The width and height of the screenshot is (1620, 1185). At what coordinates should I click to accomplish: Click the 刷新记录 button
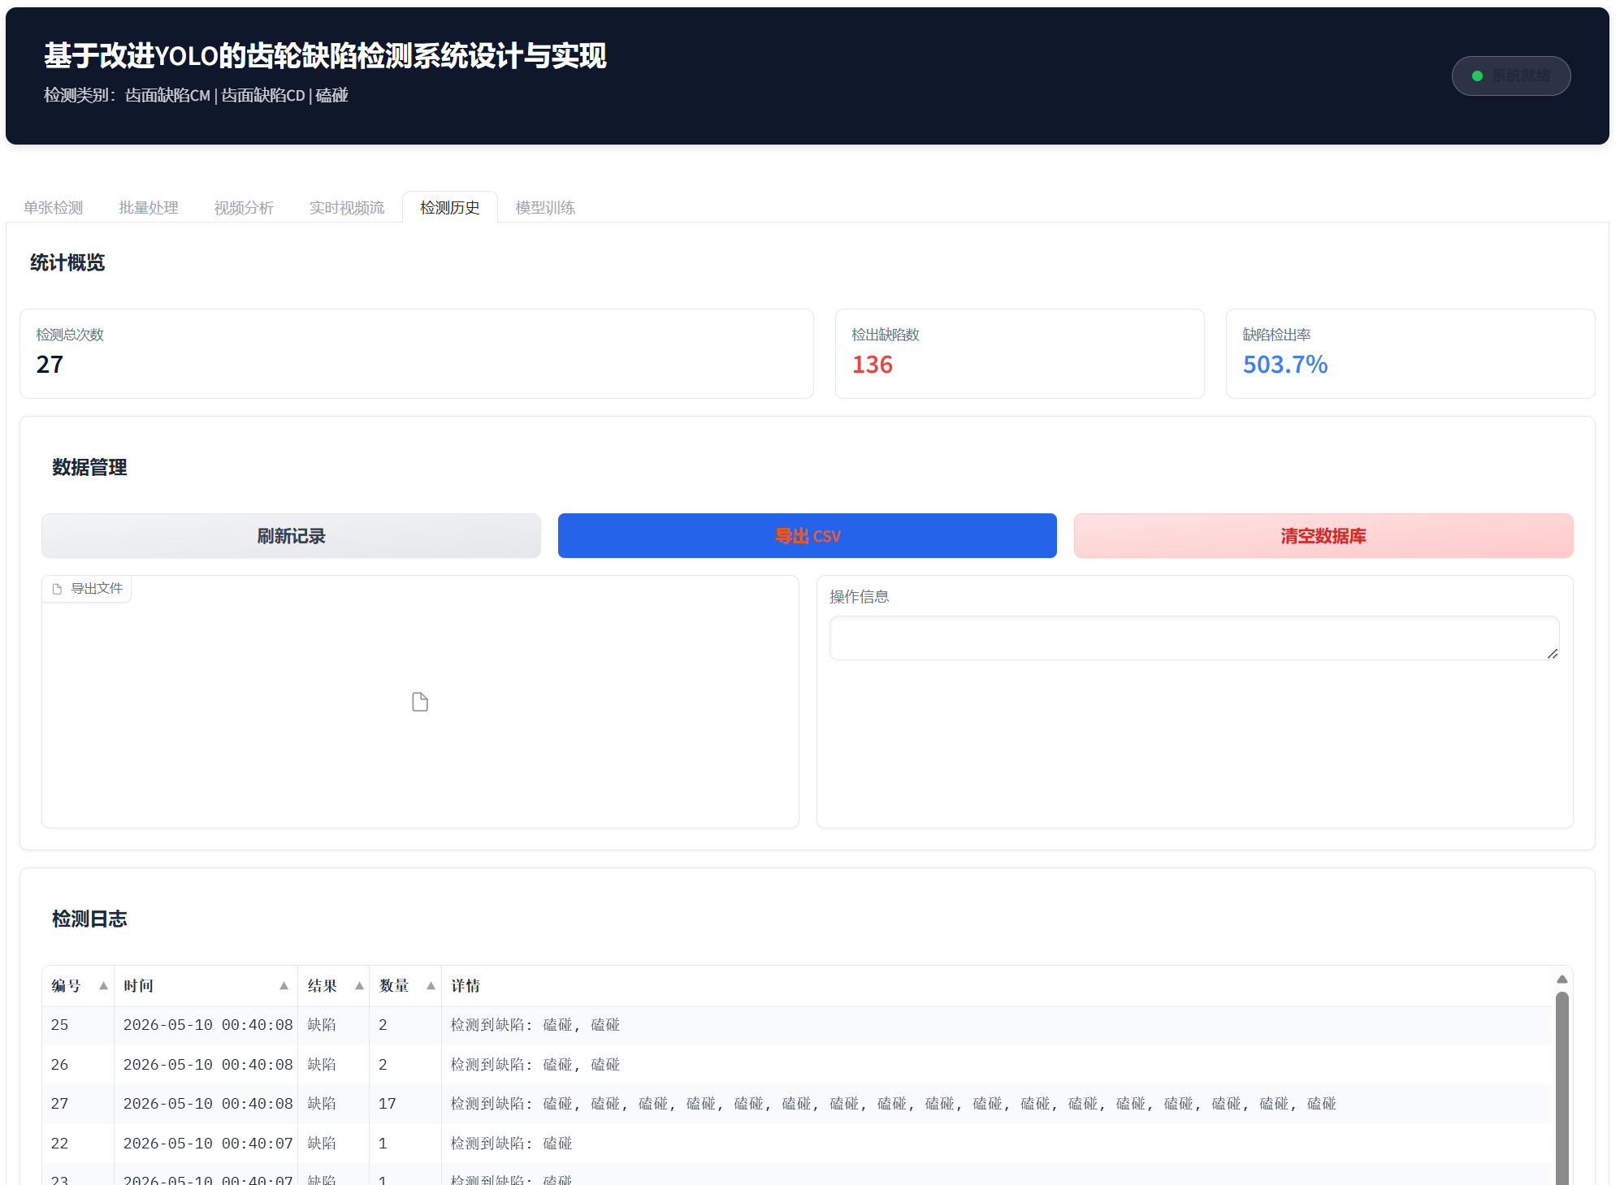[291, 536]
